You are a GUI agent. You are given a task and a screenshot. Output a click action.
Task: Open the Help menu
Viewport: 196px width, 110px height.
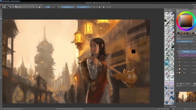pos(41,5)
